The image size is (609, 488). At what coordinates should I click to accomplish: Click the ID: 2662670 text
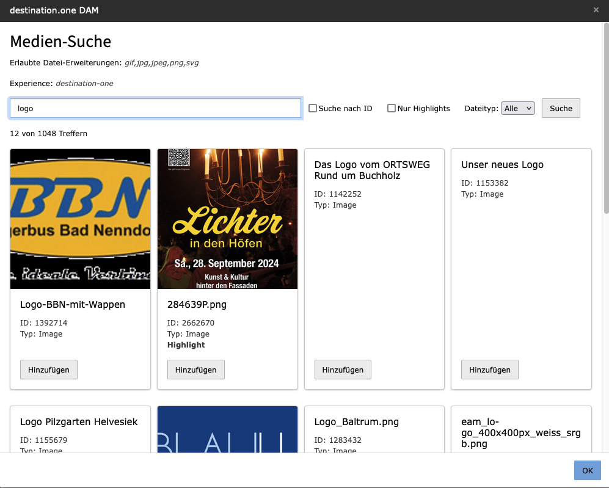(x=191, y=323)
